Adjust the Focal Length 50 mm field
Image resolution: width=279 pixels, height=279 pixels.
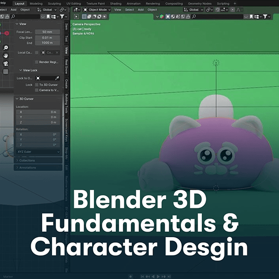click(x=47, y=32)
